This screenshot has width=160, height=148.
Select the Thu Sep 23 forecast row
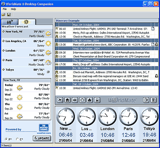(27, 106)
